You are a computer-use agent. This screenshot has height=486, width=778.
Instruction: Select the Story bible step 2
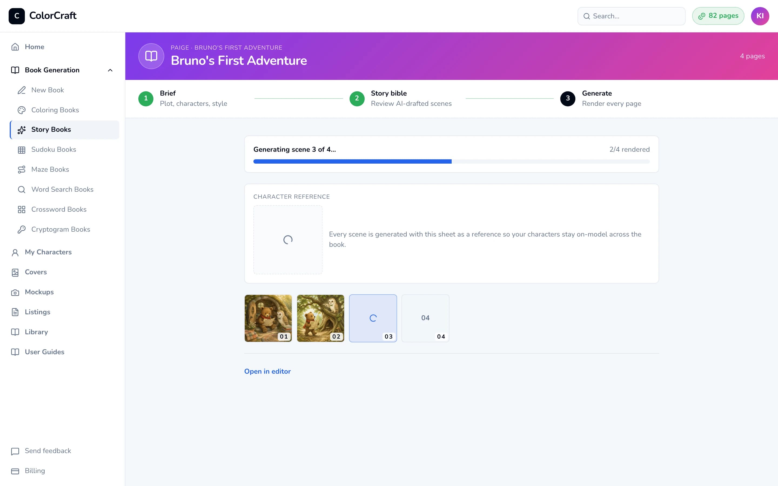pos(401,98)
